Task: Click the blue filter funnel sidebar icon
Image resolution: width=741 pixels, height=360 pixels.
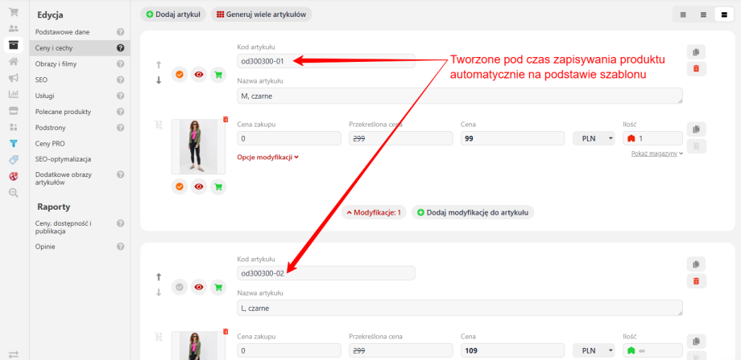Action: [14, 144]
